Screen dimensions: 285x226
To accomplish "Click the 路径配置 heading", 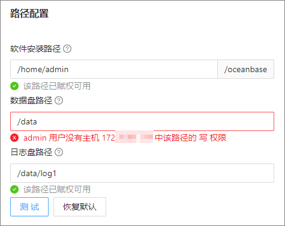I will coord(29,13).
